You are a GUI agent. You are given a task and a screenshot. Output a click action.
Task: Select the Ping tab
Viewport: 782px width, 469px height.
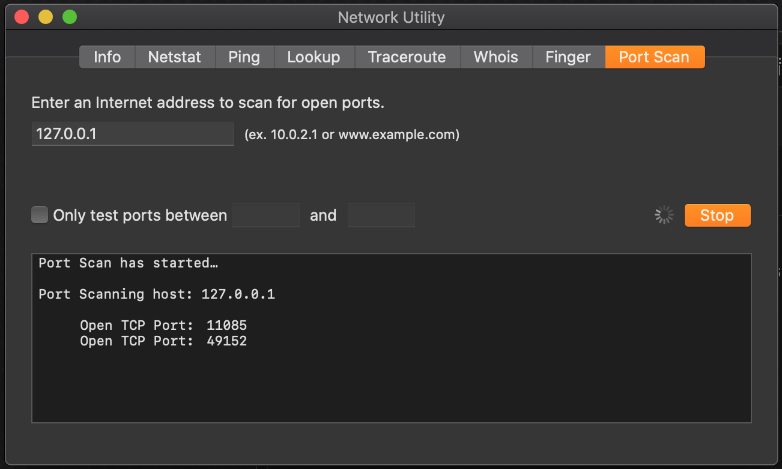pyautogui.click(x=244, y=57)
